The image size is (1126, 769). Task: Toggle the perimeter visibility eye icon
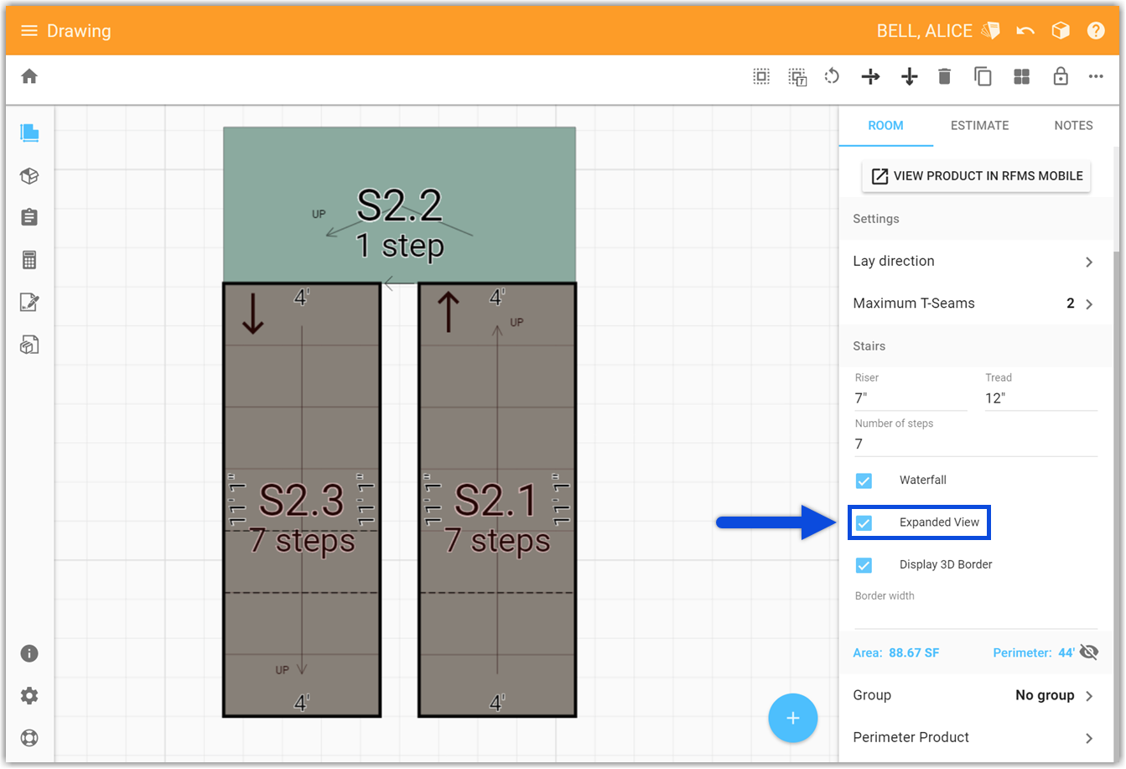tap(1089, 652)
